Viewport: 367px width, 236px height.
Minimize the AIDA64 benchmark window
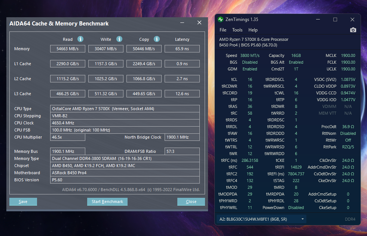pos(182,23)
